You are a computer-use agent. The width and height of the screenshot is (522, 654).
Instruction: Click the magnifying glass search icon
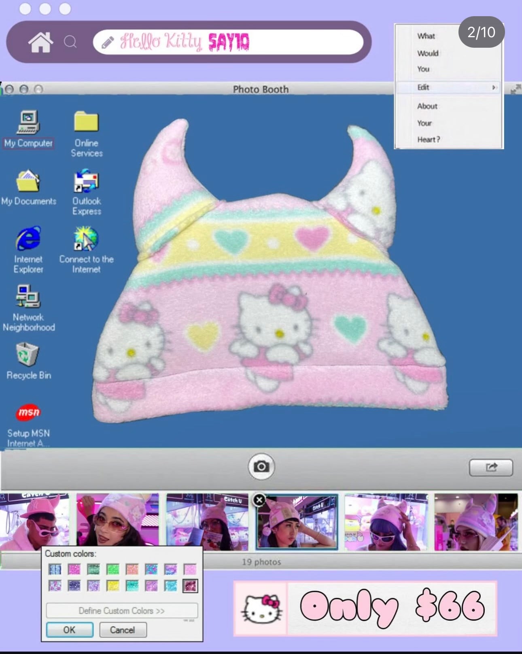coord(70,42)
